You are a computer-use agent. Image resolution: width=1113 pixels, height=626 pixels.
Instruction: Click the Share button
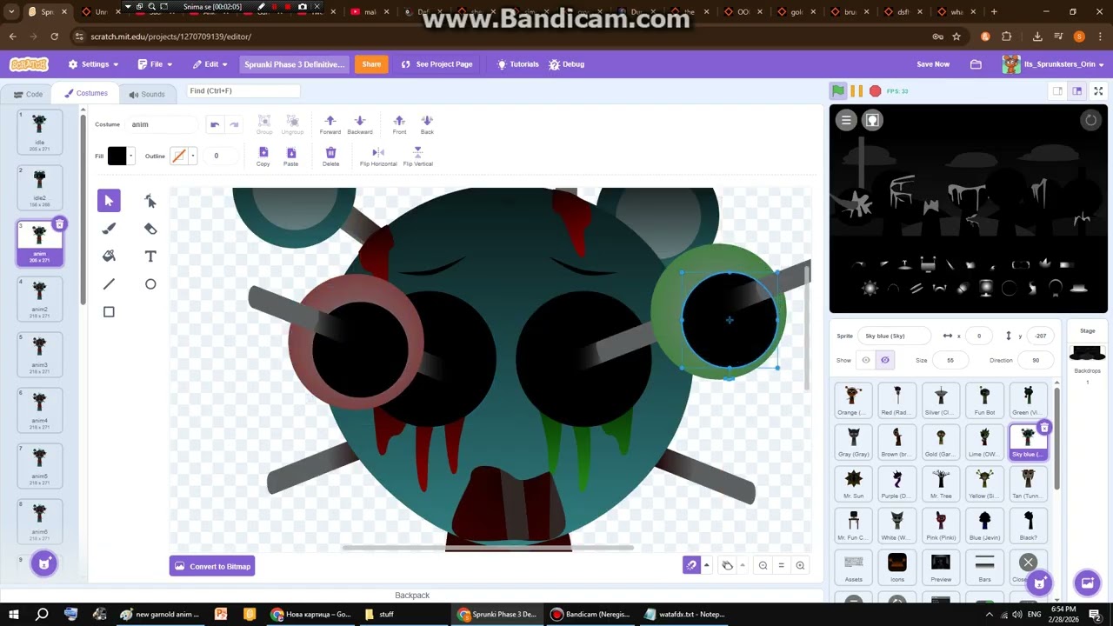coord(371,64)
